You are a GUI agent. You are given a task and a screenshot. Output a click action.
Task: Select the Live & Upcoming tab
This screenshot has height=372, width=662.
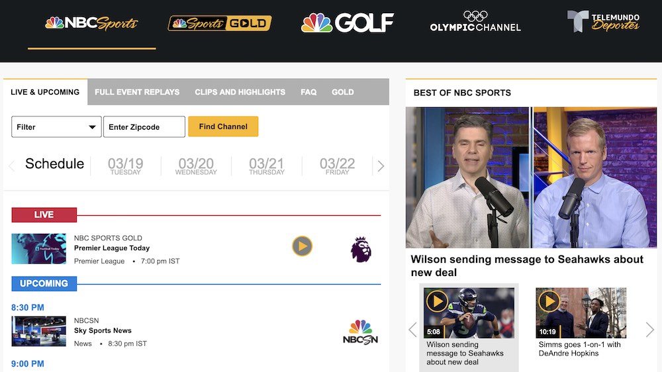(45, 92)
